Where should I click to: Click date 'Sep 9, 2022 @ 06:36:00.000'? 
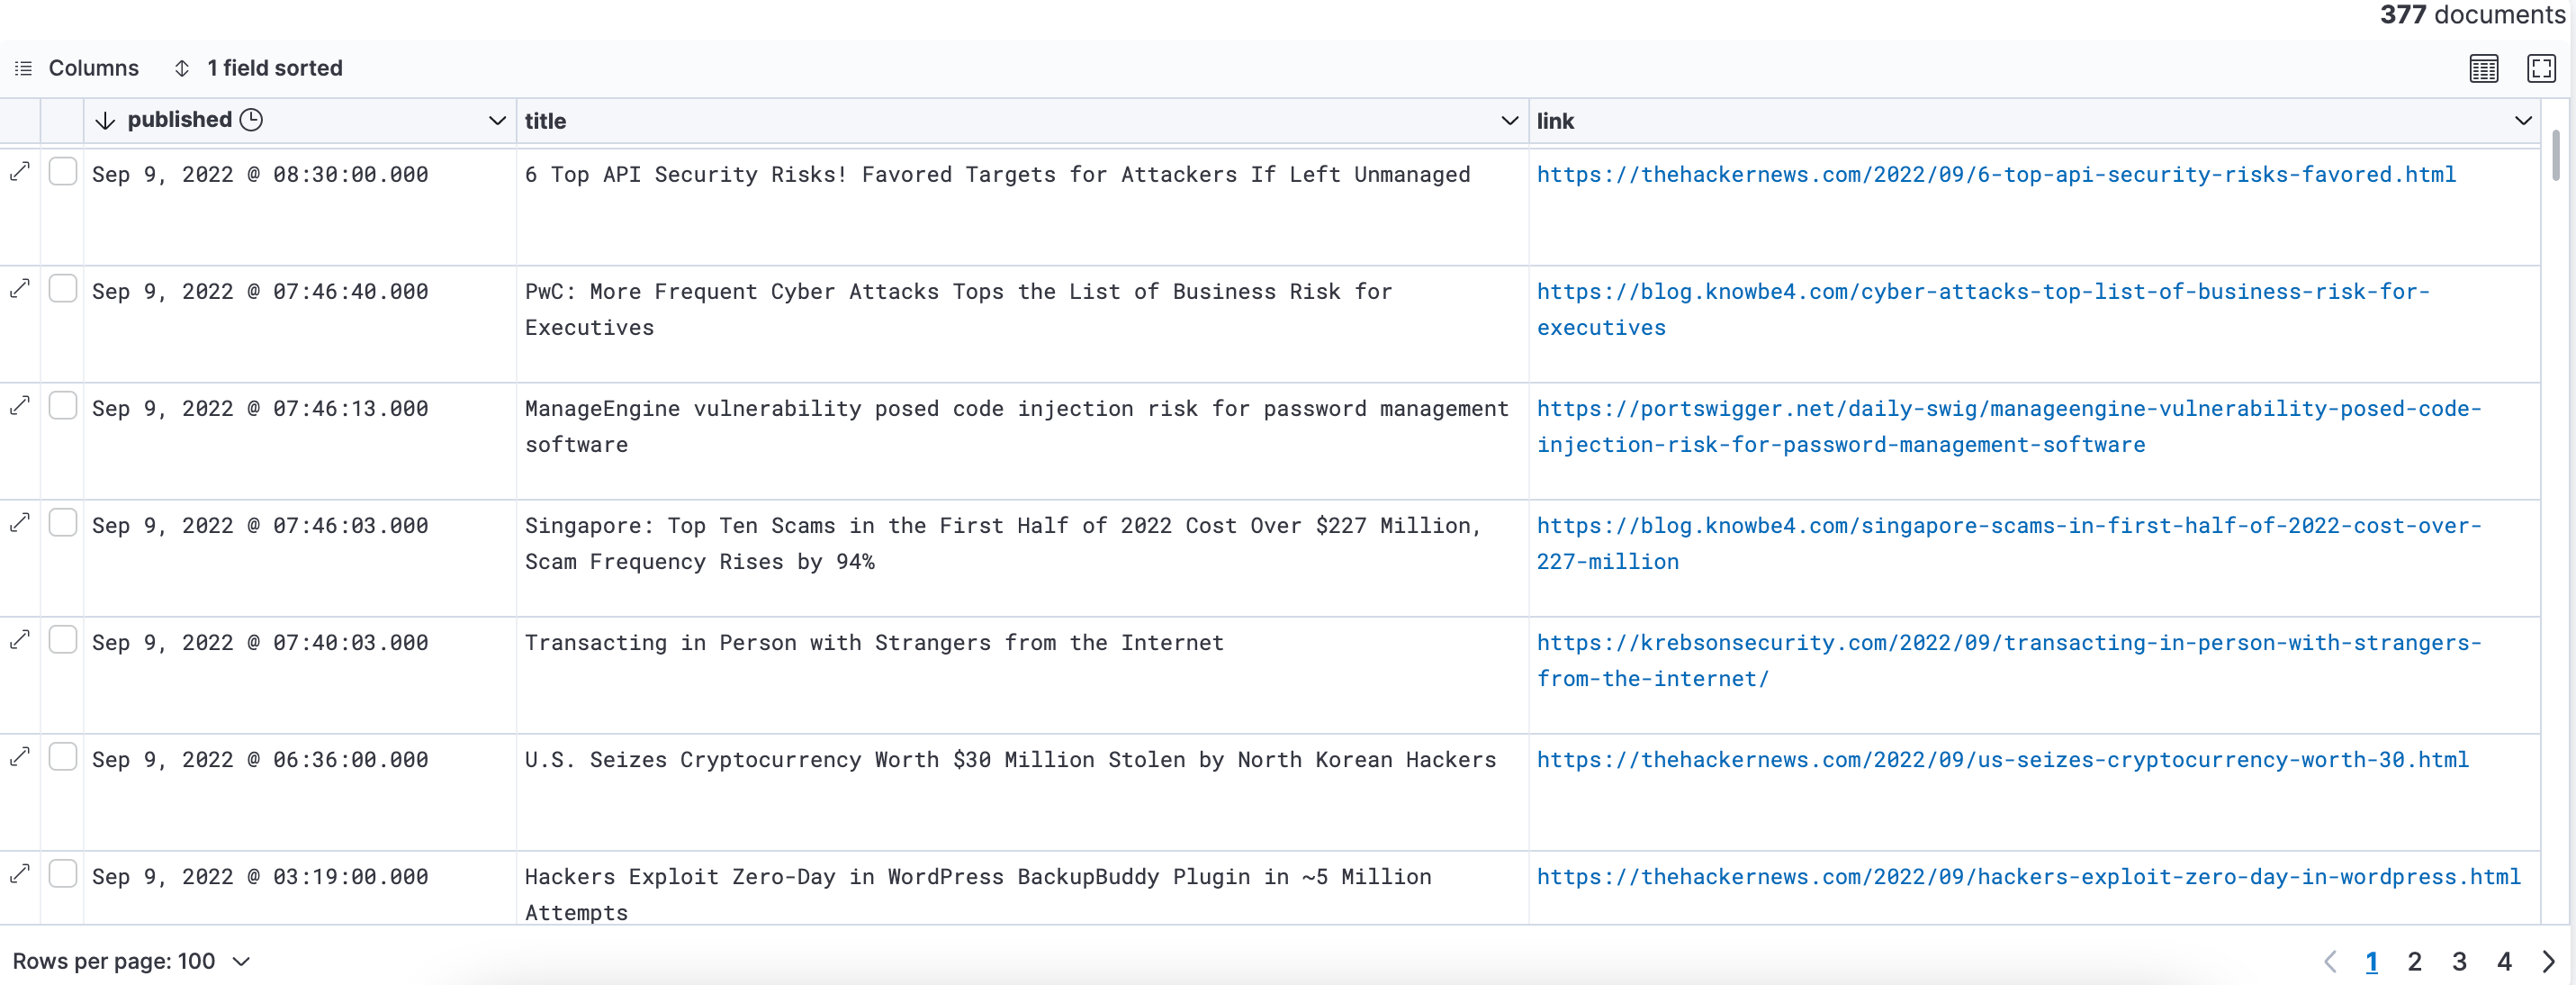click(x=260, y=760)
